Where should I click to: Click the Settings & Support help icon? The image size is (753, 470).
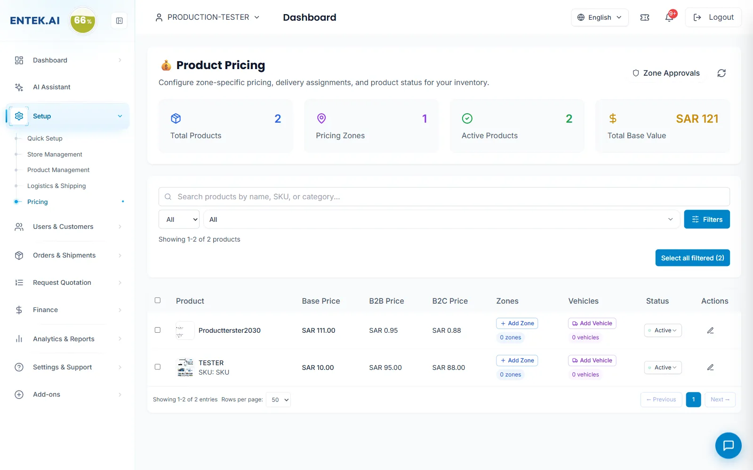(x=19, y=367)
